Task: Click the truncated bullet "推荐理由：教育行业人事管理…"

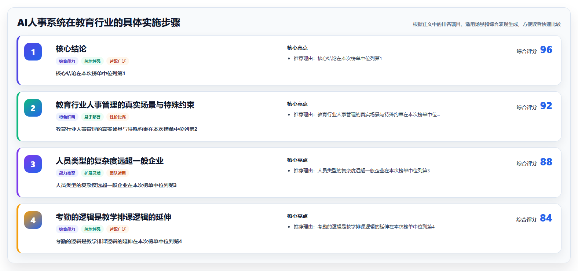Action: 367,114
